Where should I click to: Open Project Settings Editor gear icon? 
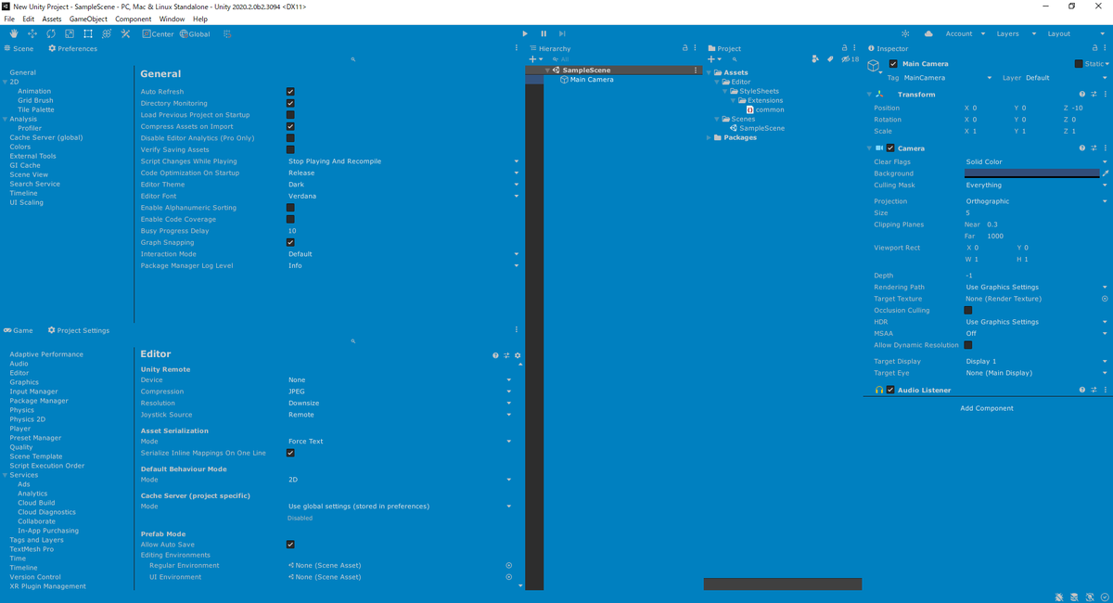[x=518, y=355]
